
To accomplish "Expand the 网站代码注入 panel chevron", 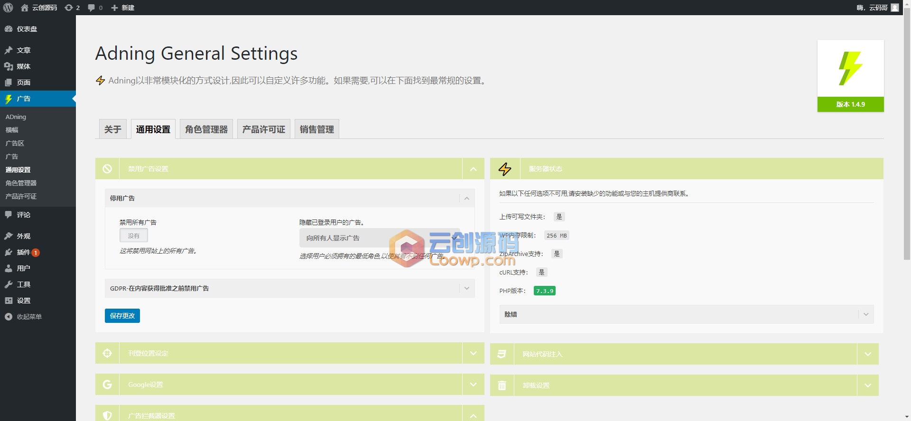I will 868,354.
